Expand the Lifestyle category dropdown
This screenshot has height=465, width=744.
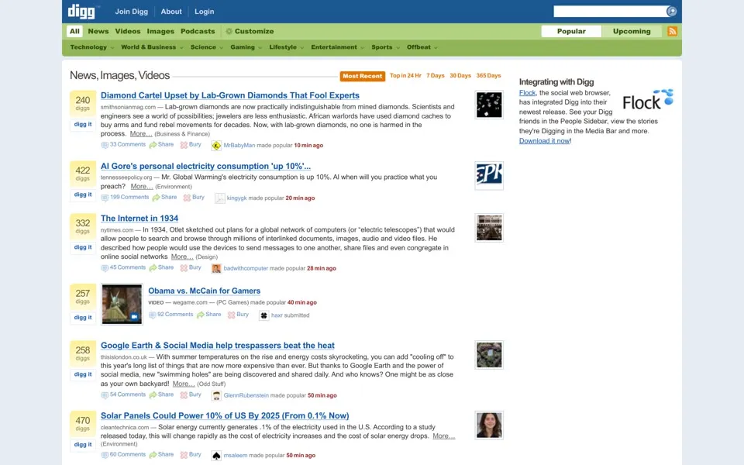point(286,47)
